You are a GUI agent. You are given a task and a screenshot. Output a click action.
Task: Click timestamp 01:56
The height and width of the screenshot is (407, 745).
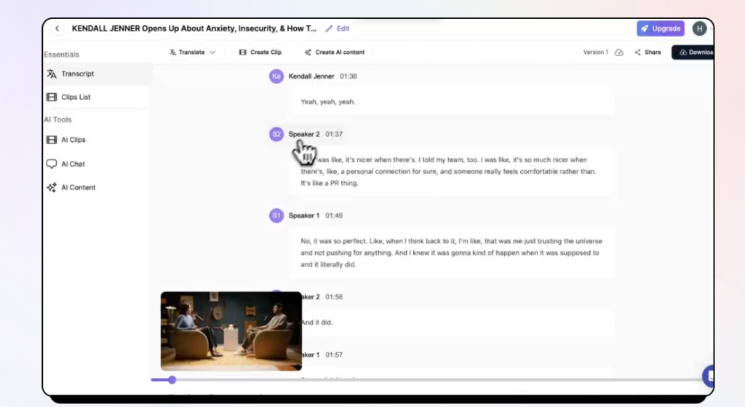[x=334, y=296]
